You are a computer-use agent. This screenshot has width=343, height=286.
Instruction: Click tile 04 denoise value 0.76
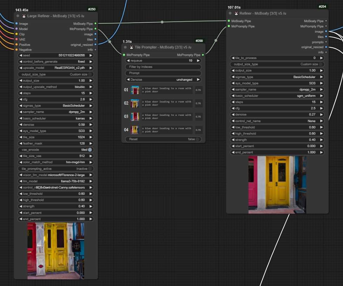pos(198,130)
